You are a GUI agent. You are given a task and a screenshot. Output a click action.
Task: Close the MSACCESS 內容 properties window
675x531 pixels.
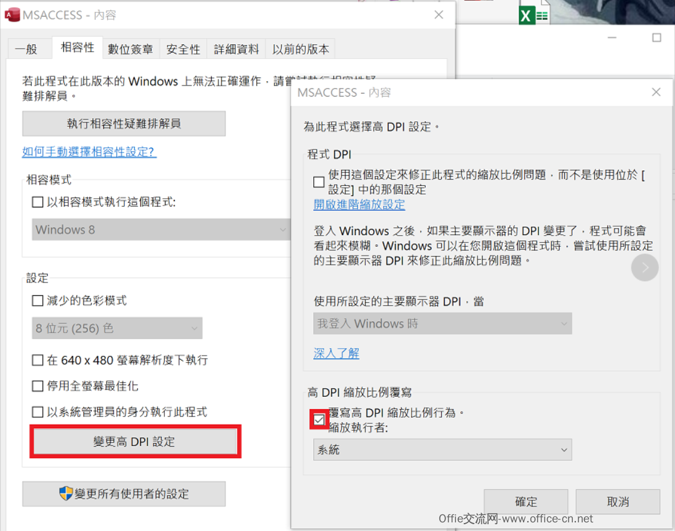click(439, 15)
